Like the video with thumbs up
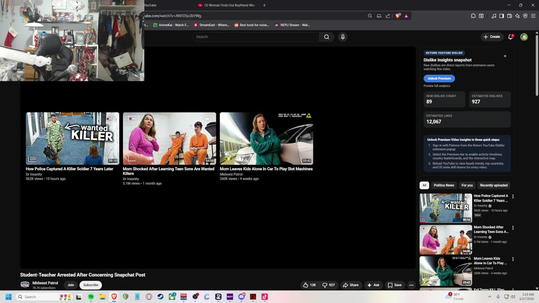539x303 pixels. [310, 285]
